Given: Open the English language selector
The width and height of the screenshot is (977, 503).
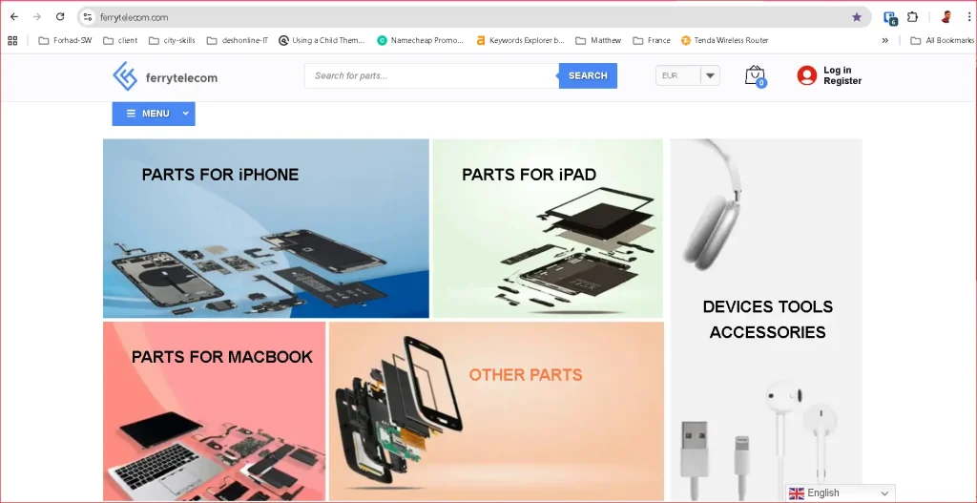Looking at the screenshot, I should click(840, 493).
